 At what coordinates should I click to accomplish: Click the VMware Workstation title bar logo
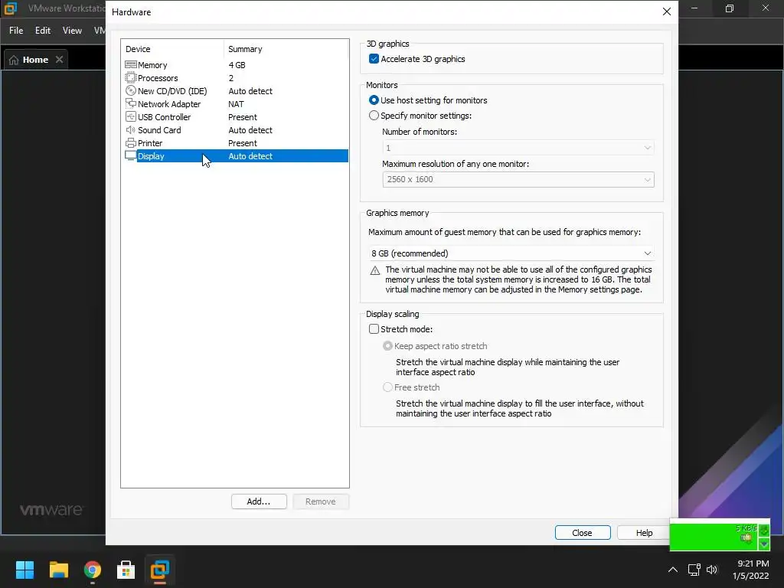point(11,8)
